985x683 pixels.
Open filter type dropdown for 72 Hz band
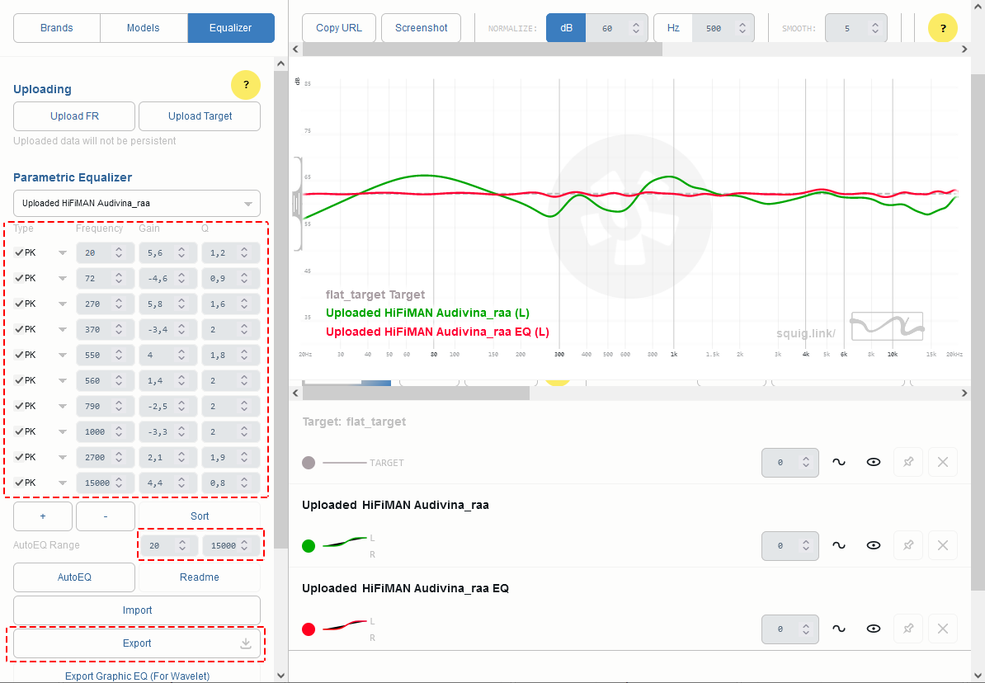[x=62, y=278]
